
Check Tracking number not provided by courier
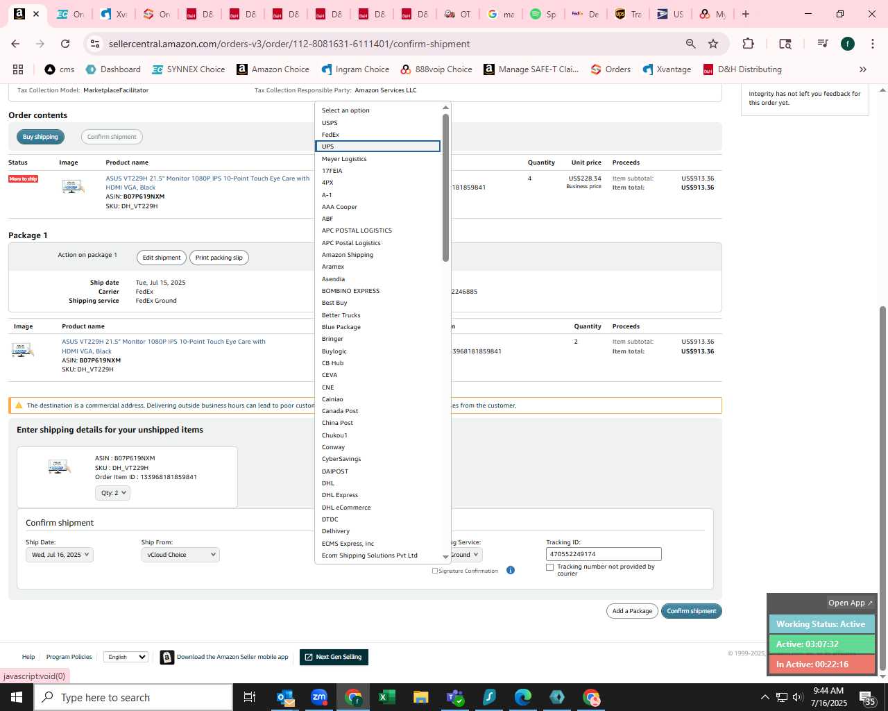coord(550,567)
